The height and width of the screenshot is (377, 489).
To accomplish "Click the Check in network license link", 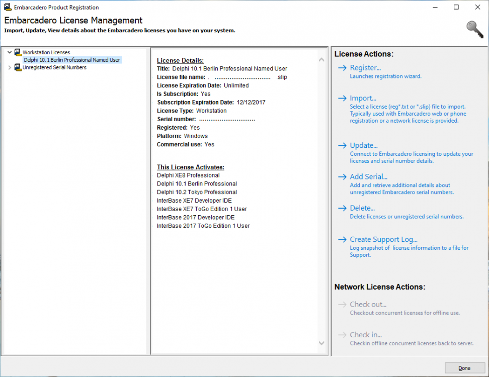I will [x=366, y=335].
